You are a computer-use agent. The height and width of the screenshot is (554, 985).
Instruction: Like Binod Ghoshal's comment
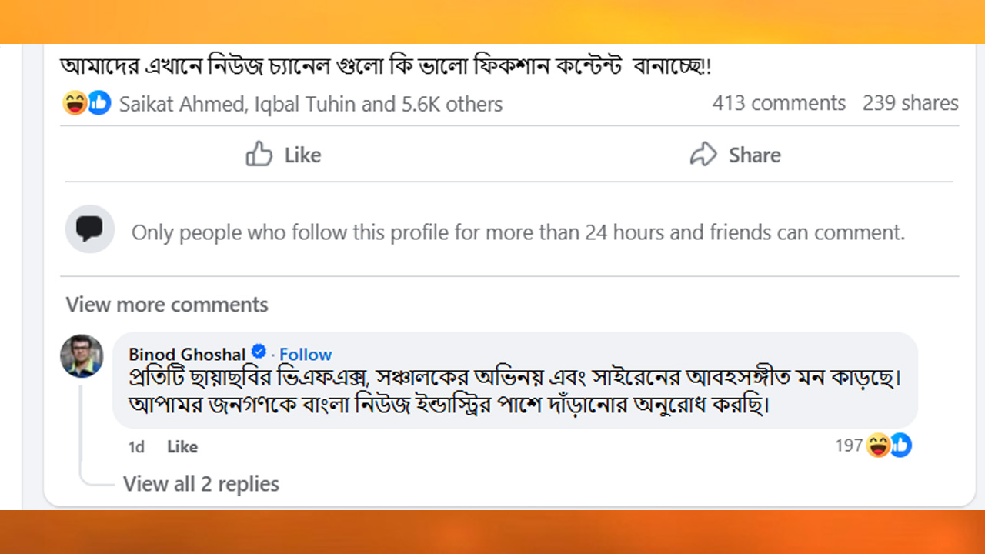click(x=182, y=447)
